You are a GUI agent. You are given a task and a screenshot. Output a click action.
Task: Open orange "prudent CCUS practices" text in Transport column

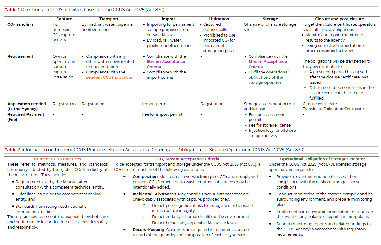109,78
